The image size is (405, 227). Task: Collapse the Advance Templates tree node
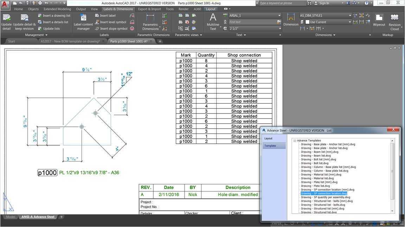click(295, 140)
